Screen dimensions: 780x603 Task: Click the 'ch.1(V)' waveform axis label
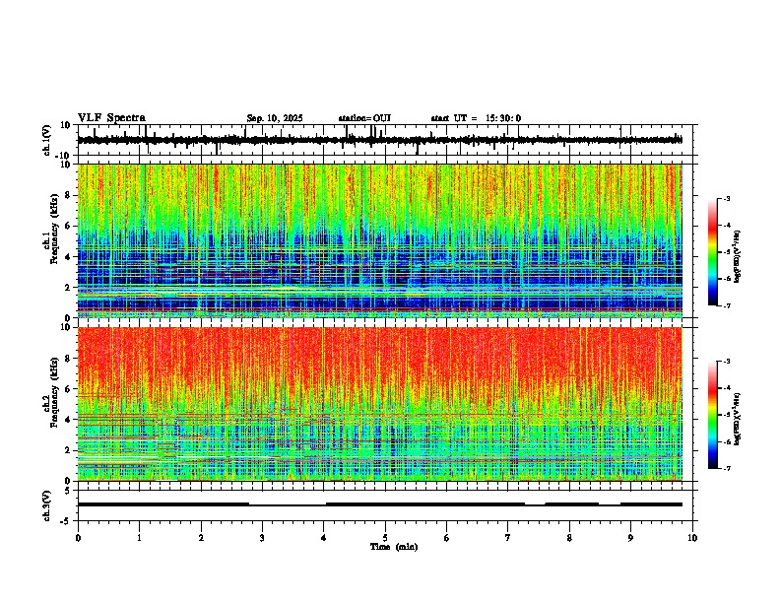[47, 140]
